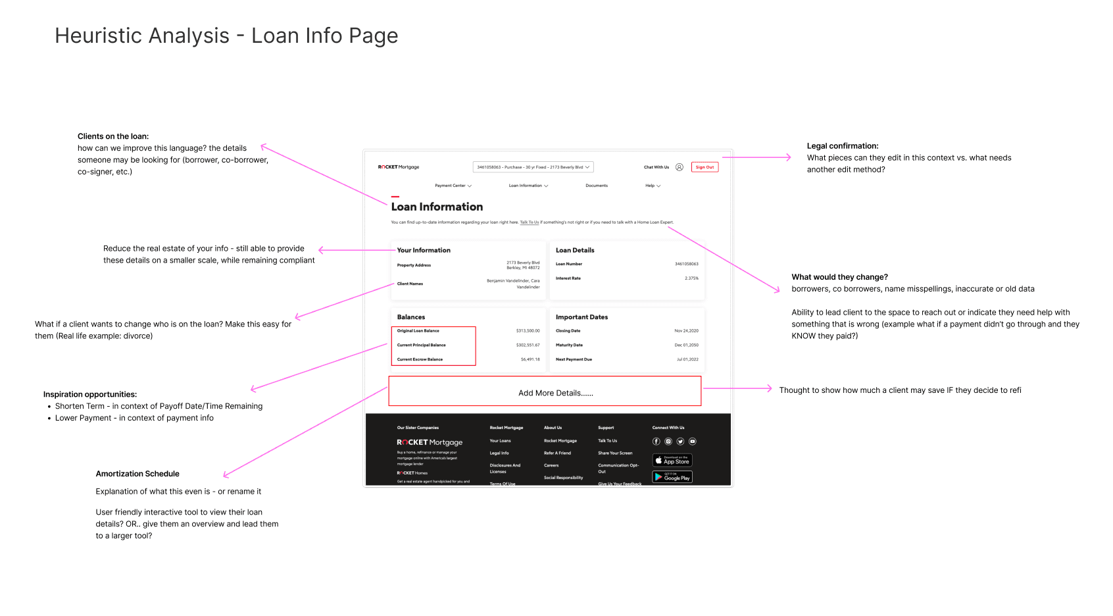Open Legal Info footer link
The height and width of the screenshot is (616, 1113).
[x=499, y=453]
